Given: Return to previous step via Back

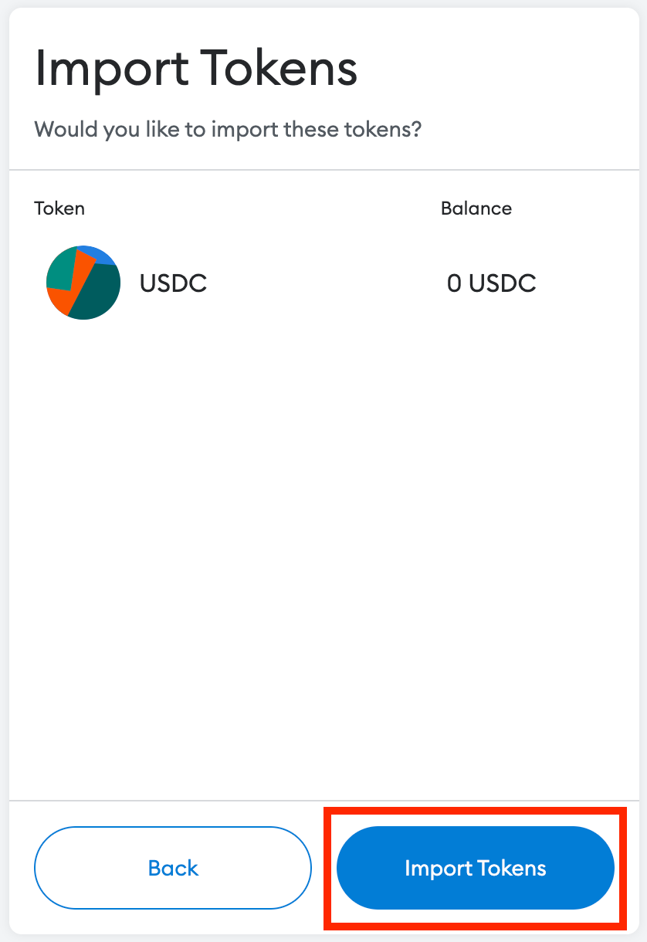Looking at the screenshot, I should [x=173, y=868].
